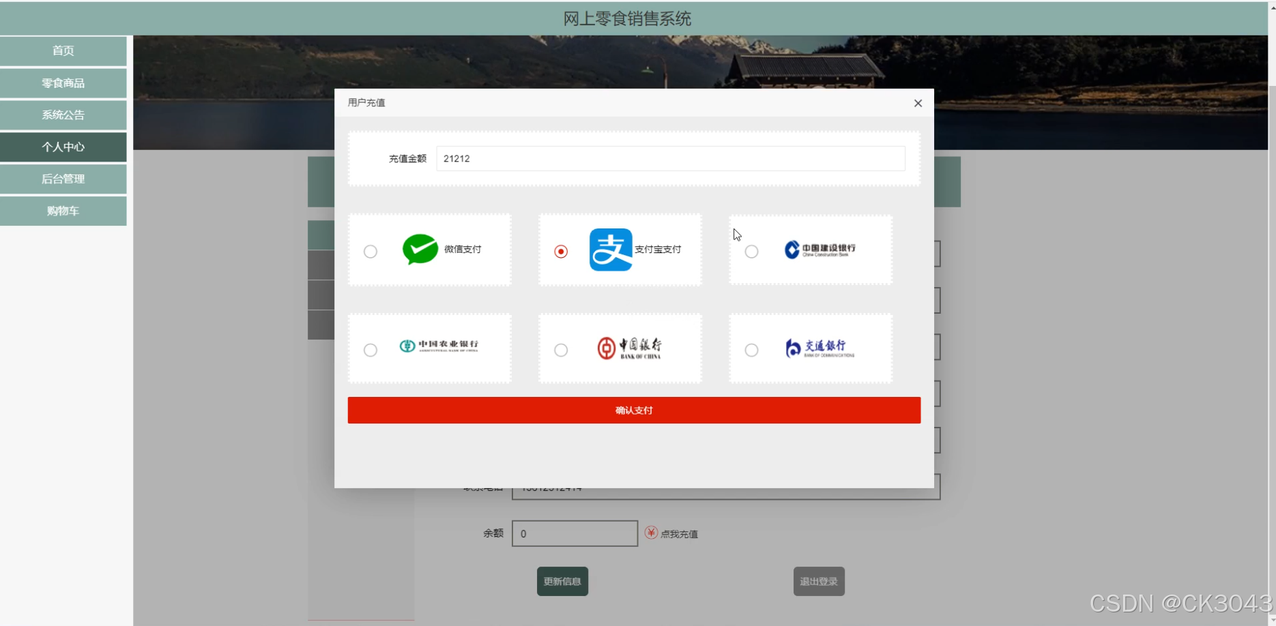Click the 用户充值 dialog title

pos(366,102)
